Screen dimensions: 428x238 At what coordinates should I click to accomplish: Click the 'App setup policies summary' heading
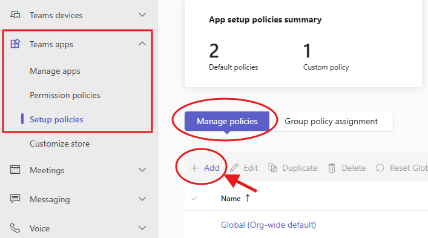[265, 20]
